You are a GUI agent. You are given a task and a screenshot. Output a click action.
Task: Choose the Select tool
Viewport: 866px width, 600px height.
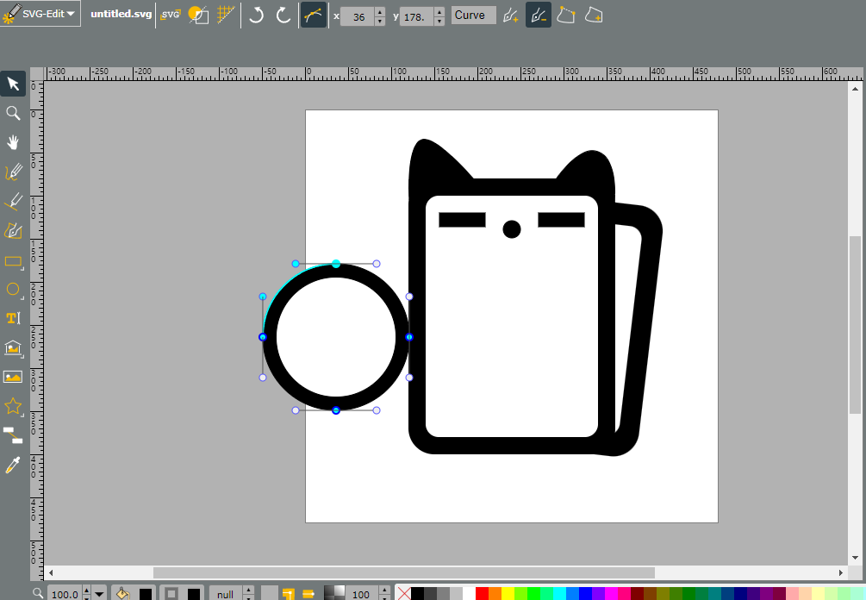tap(13, 84)
